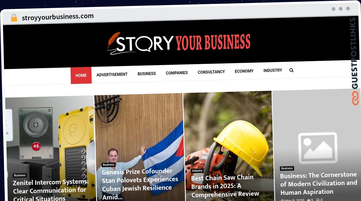Go to the Home tab
The image size is (361, 201).
click(81, 75)
